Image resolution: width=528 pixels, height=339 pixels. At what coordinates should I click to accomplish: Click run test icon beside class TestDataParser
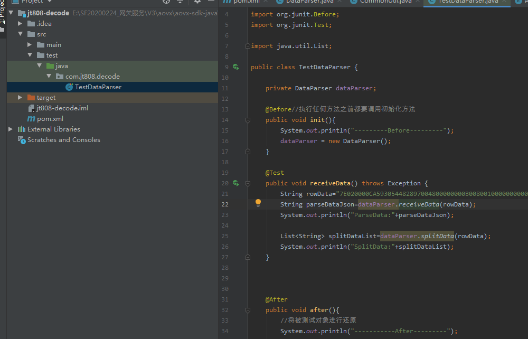(236, 67)
